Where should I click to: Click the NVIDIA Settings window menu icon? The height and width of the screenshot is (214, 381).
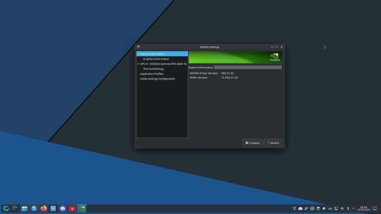(x=138, y=47)
